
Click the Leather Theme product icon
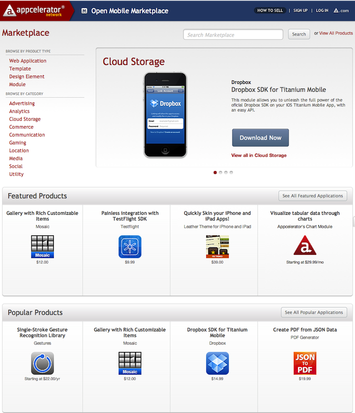(x=217, y=246)
